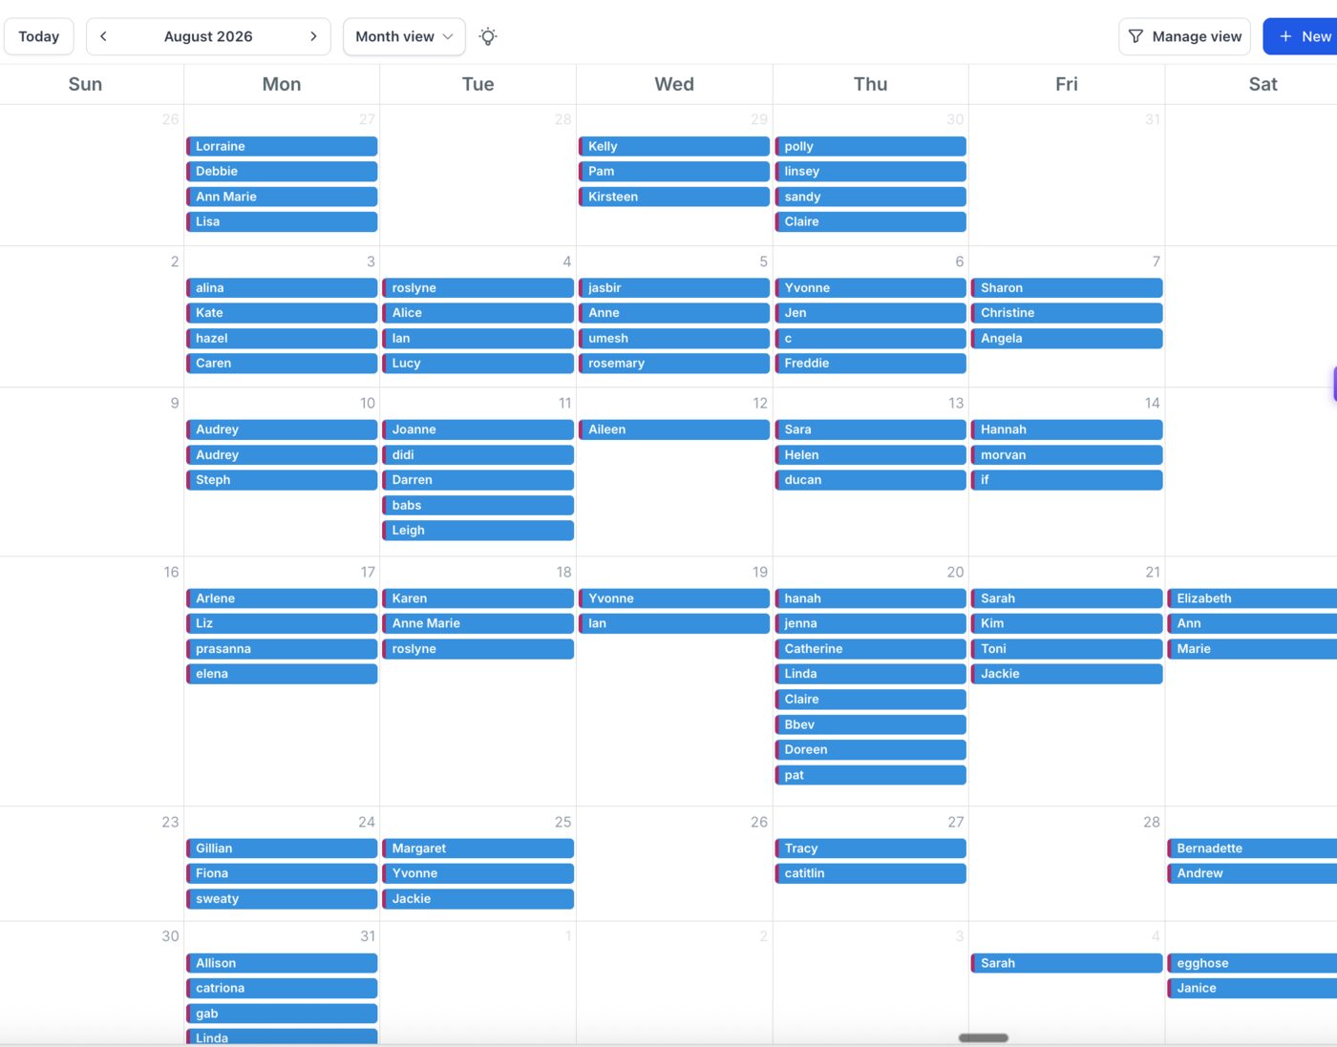
Task: Select the date number 19
Action: pos(759,572)
